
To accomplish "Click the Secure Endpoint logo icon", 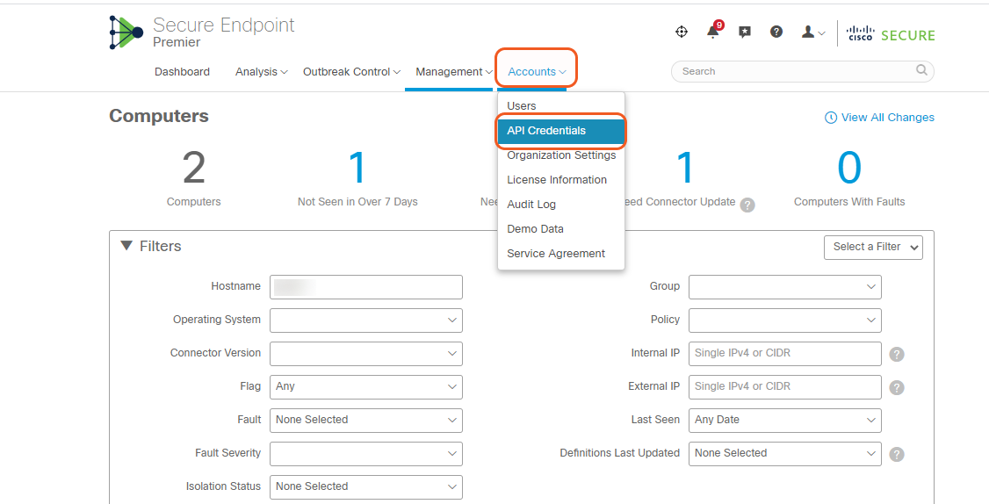I will 126,32.
